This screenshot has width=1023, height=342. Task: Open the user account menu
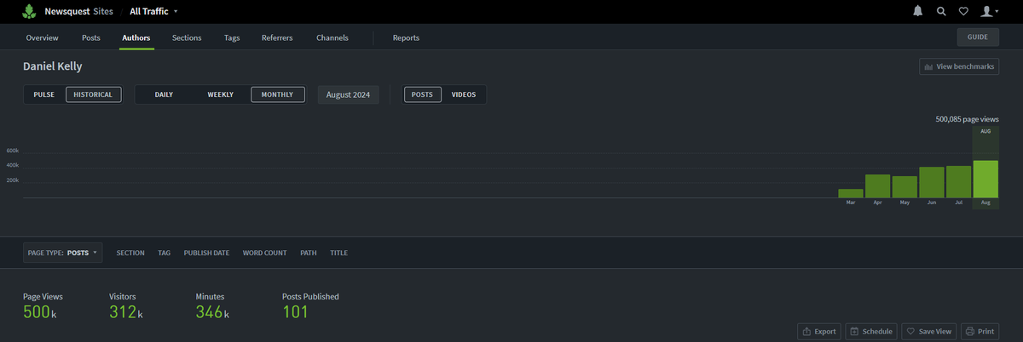989,12
